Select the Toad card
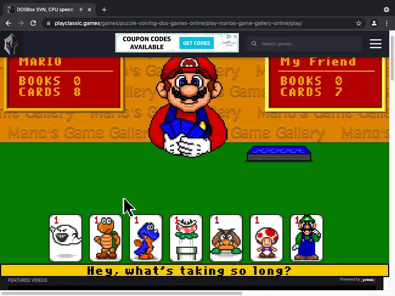The width and height of the screenshot is (395, 296). [266, 238]
